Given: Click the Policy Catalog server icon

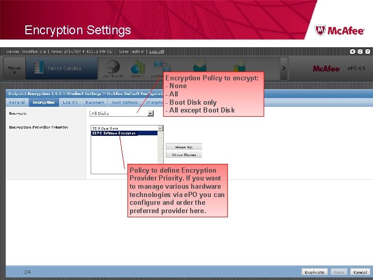Looking at the screenshot, I should pyautogui.click(x=38, y=67).
